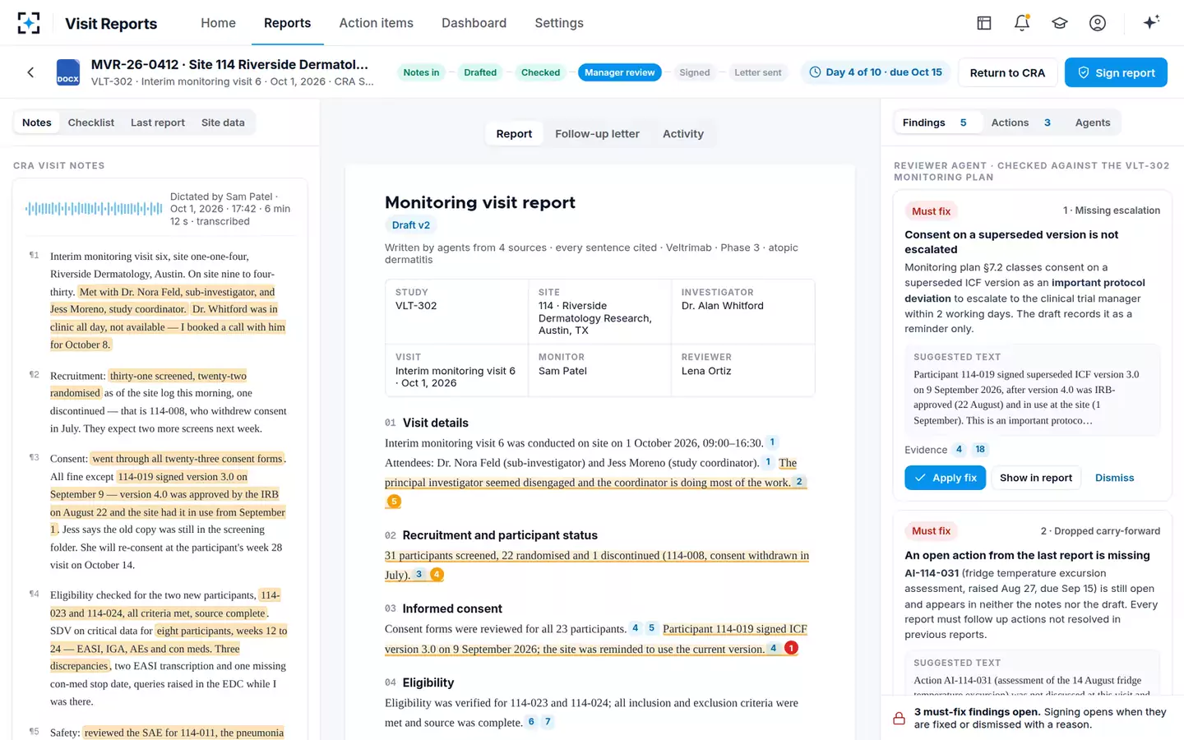Click citation chip 5 in Informed consent section
This screenshot has height=740, width=1184.
(x=651, y=628)
